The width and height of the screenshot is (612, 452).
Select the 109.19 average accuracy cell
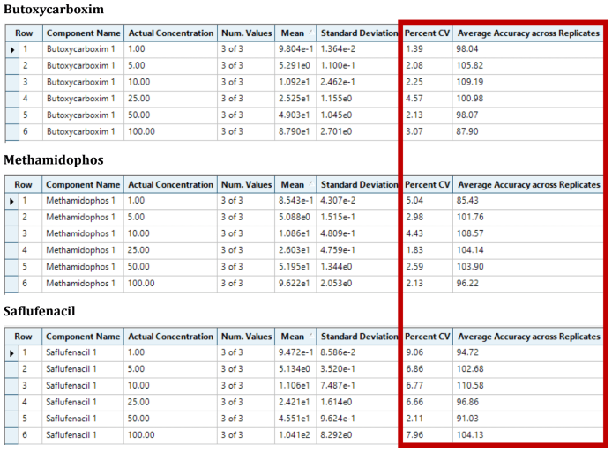(528, 83)
